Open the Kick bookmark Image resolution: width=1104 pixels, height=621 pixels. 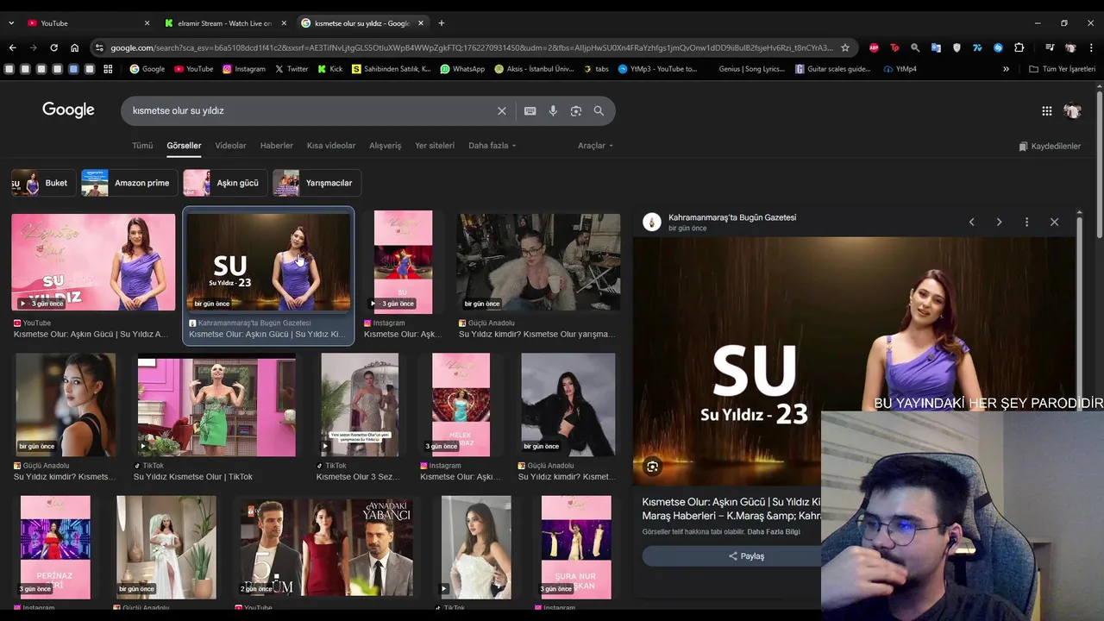coord(329,69)
